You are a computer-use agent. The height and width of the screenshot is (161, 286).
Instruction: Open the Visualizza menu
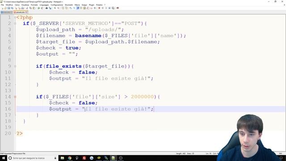coord(25,5)
